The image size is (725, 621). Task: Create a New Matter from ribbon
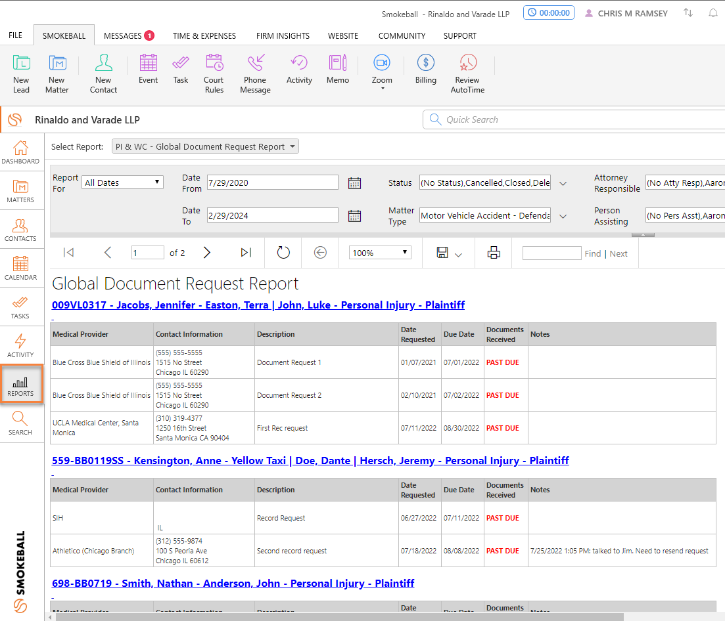(57, 74)
